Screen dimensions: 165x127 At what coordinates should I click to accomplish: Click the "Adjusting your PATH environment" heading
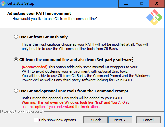coord(39,13)
